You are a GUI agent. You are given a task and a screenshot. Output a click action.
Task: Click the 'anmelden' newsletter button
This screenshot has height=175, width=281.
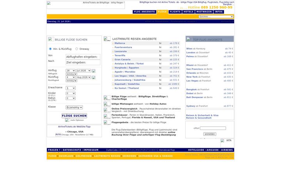[210, 134]
